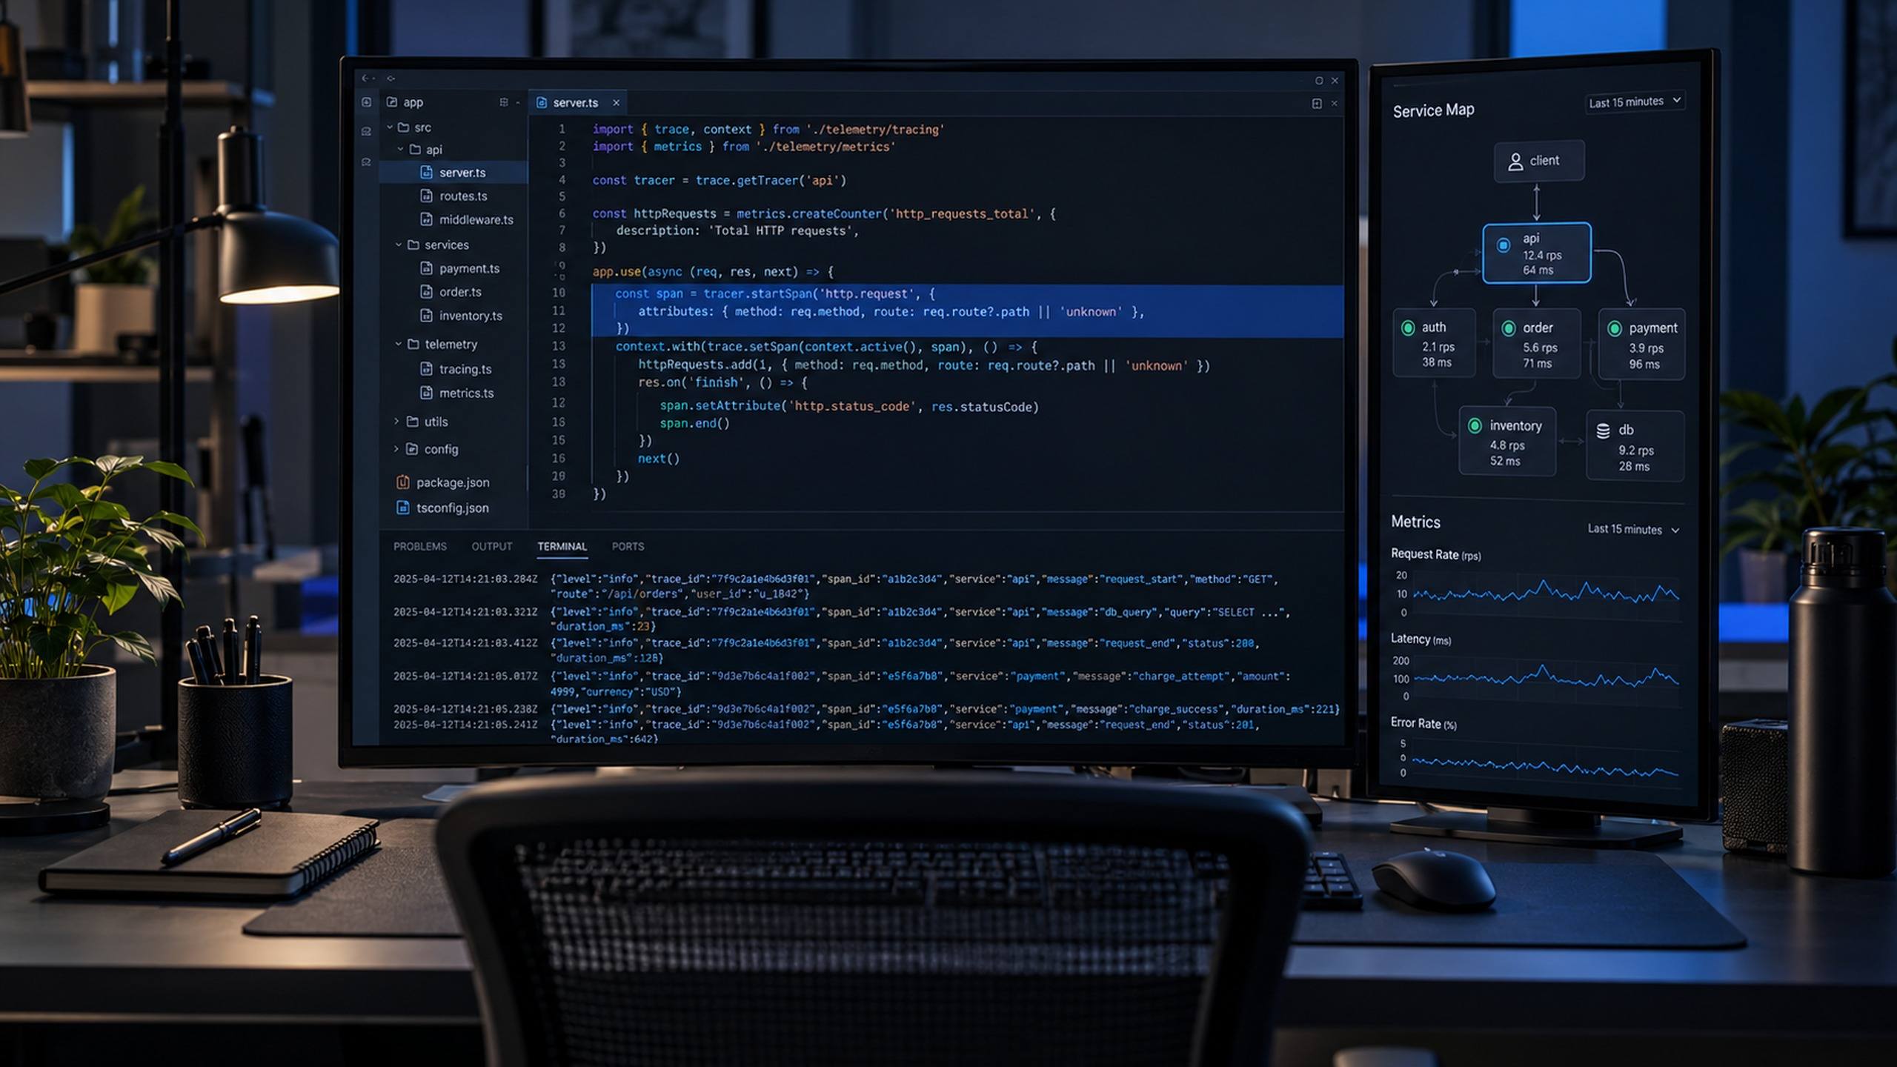Click the green status dot on the order node
The image size is (1897, 1067).
(1508, 328)
